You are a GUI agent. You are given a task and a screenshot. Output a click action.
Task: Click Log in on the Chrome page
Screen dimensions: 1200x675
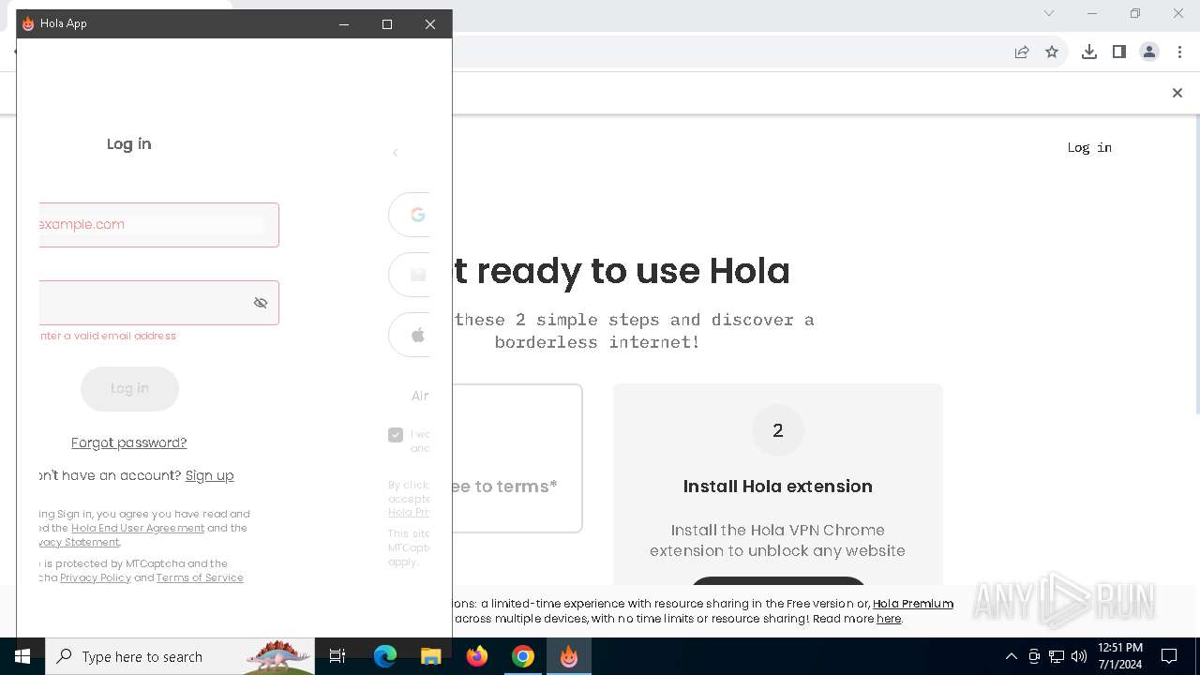tap(1089, 147)
